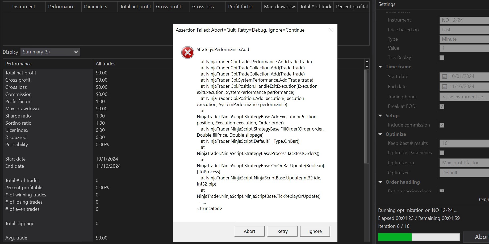Toggle the Include commission checkbox
The width and height of the screenshot is (489, 244).
[442, 125]
